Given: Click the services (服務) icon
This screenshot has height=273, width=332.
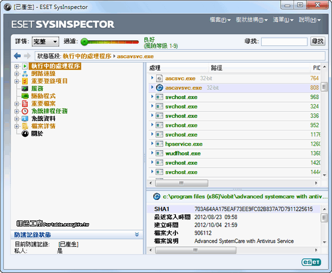Looking at the screenshot, I should tap(25, 89).
